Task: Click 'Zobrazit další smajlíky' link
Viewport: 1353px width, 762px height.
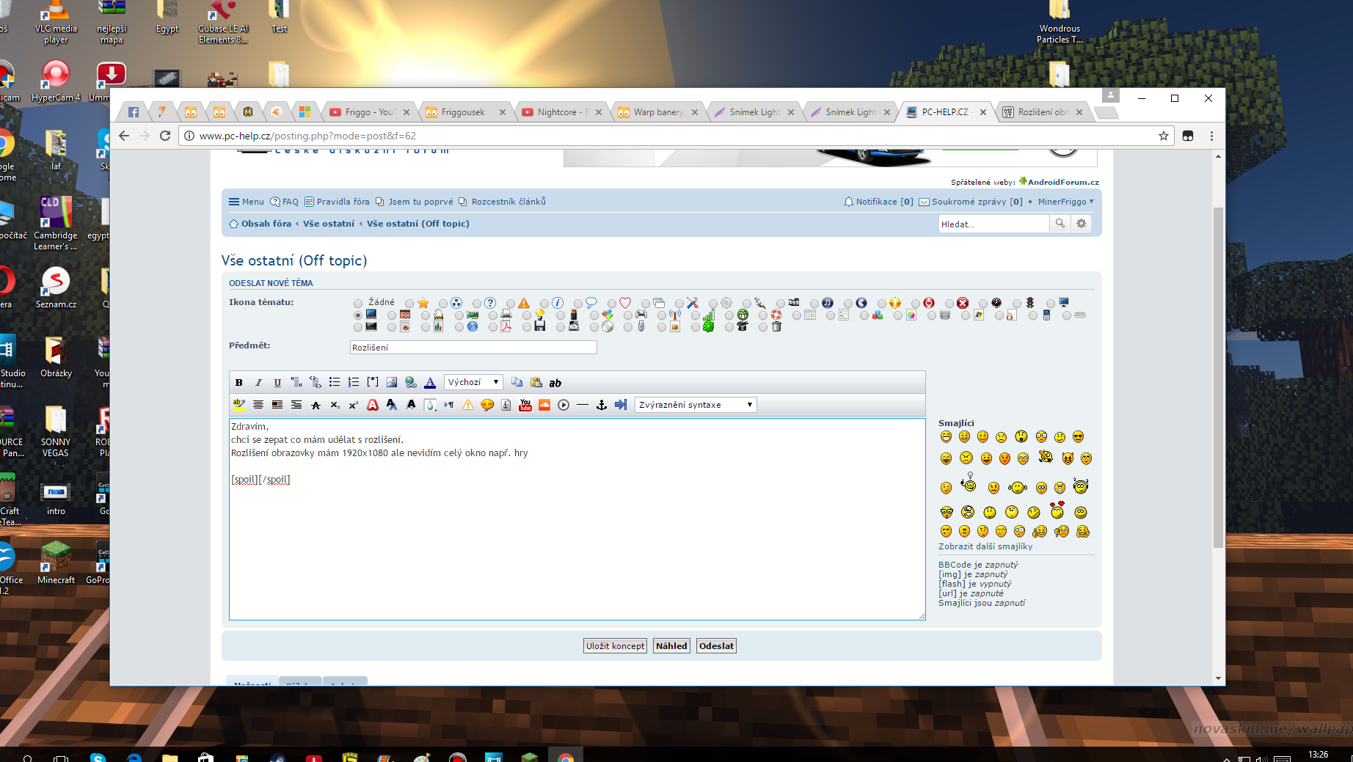Action: (985, 546)
